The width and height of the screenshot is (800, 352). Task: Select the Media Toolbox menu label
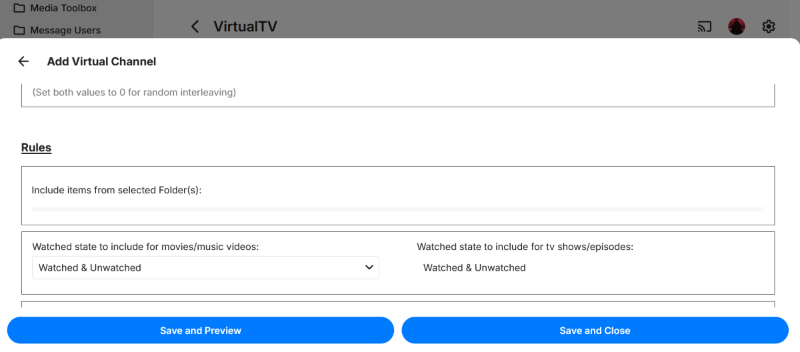click(x=63, y=9)
